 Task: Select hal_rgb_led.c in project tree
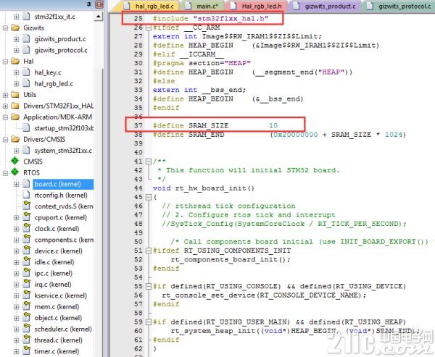[54, 84]
